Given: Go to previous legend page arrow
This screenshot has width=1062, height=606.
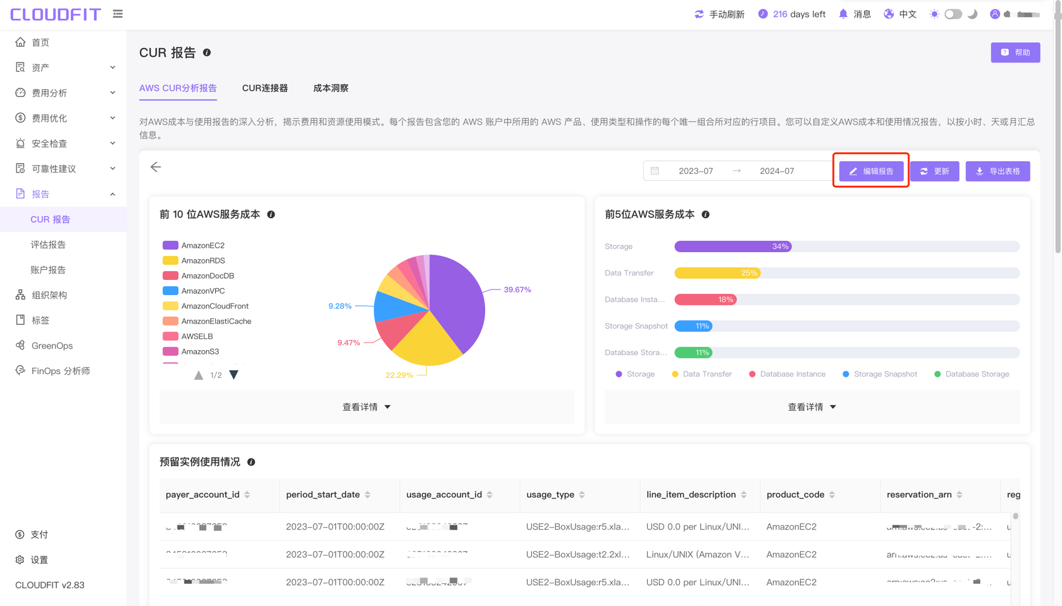Looking at the screenshot, I should coord(199,375).
